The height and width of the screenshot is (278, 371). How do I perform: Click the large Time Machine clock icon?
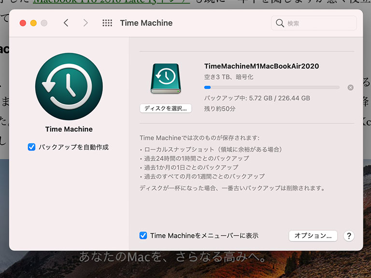[x=69, y=86]
